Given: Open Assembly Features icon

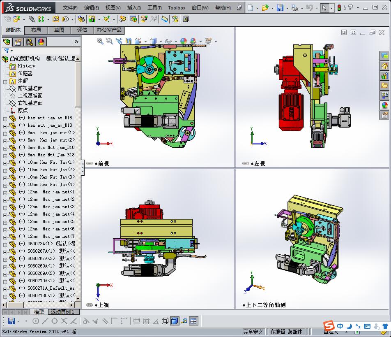Looking at the screenshot, I should (92, 19).
